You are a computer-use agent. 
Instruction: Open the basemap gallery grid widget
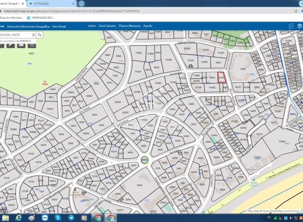[x=21, y=45]
